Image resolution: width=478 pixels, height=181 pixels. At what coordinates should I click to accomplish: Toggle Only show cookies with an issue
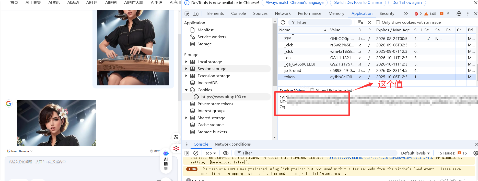point(378,22)
